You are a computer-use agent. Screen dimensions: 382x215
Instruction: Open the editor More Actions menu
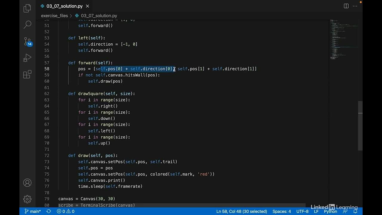point(355,6)
